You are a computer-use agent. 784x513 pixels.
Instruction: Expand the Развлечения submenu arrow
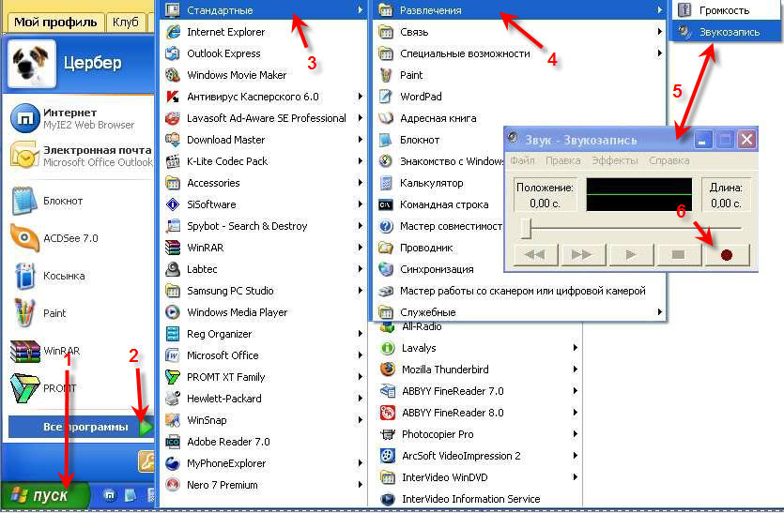pyautogui.click(x=660, y=10)
